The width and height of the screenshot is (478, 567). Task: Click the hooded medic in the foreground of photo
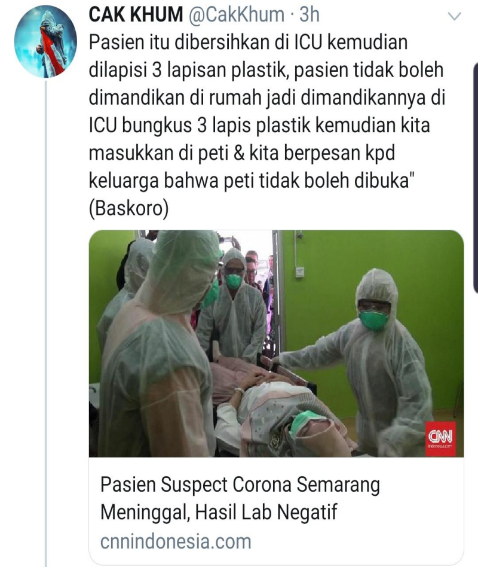click(159, 343)
